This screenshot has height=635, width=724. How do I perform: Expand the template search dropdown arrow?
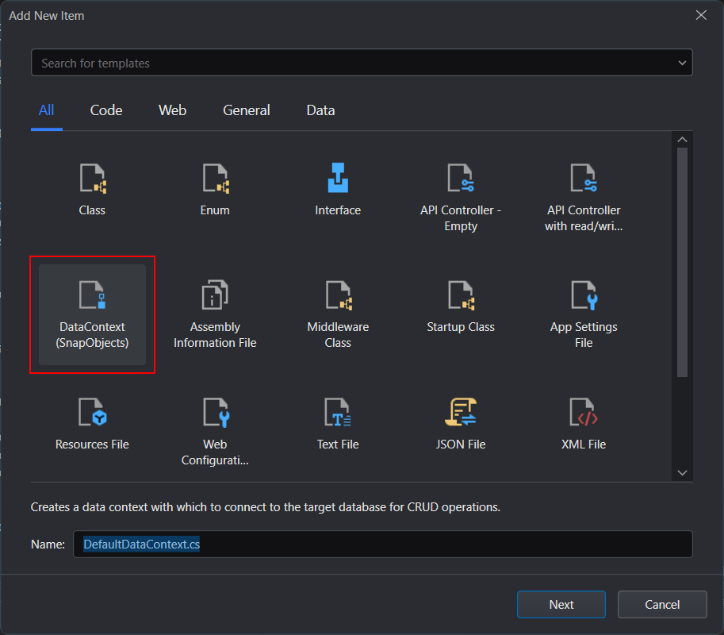[682, 63]
